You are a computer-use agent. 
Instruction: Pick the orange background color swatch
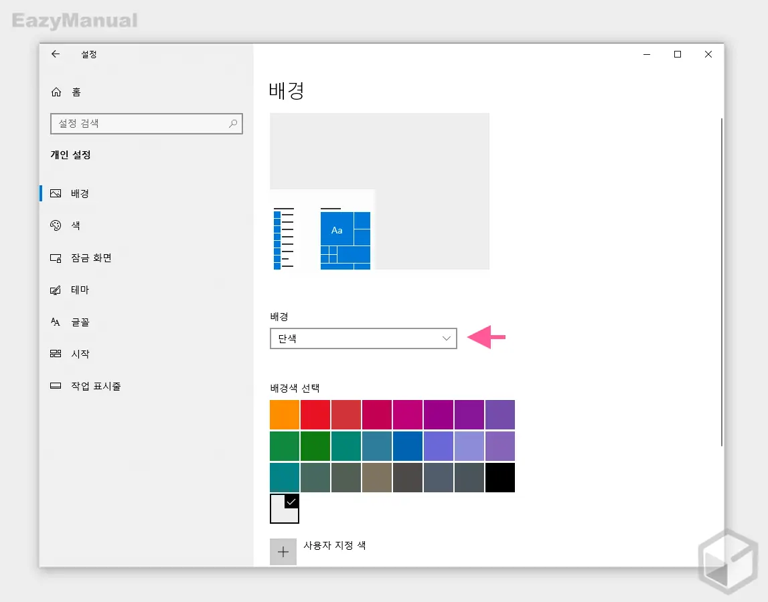(x=285, y=415)
